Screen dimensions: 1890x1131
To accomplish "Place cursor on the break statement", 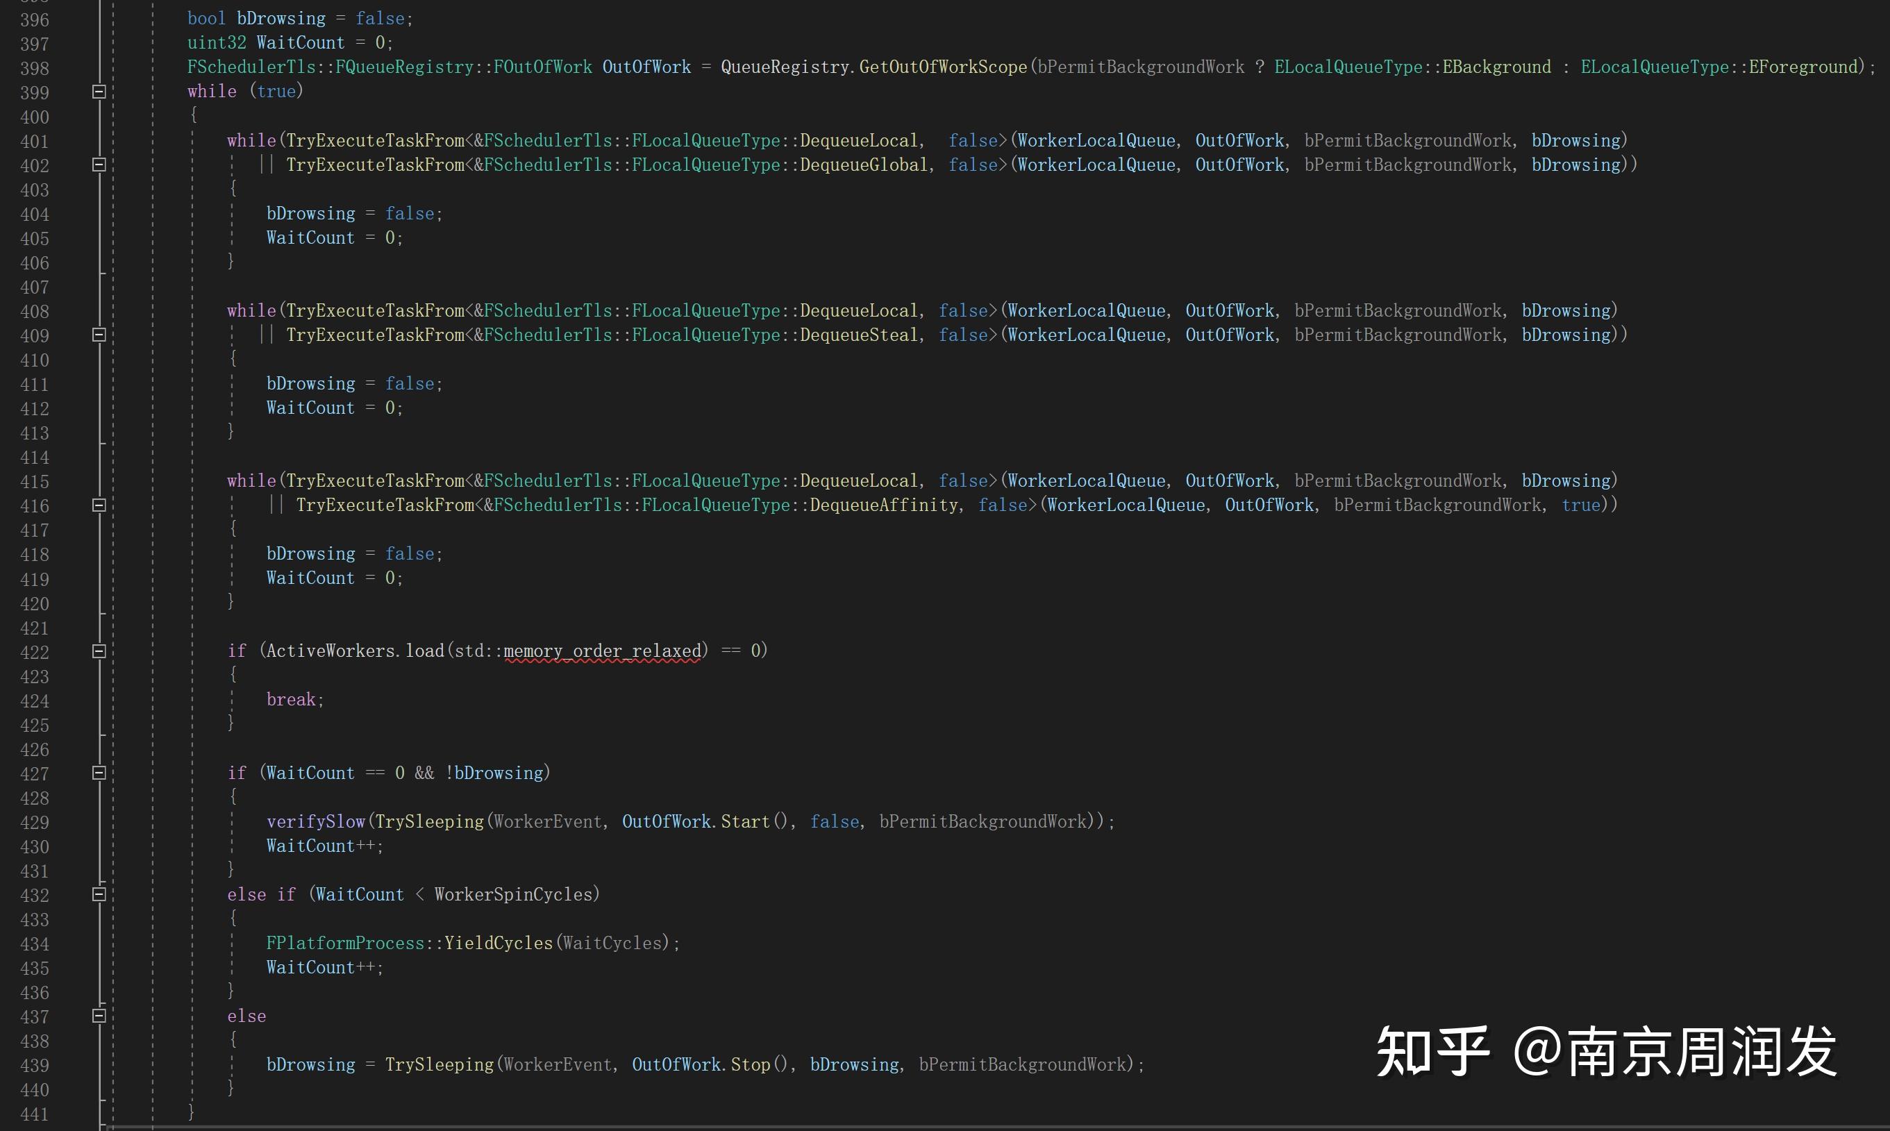I will click(294, 699).
